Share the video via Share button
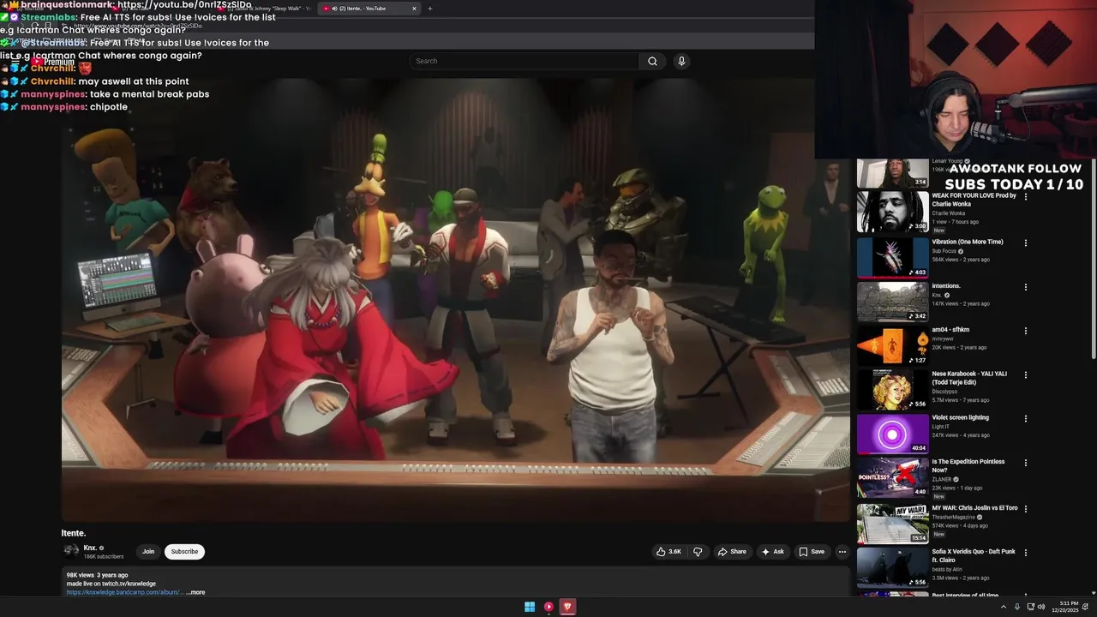The image size is (1097, 617). click(732, 552)
